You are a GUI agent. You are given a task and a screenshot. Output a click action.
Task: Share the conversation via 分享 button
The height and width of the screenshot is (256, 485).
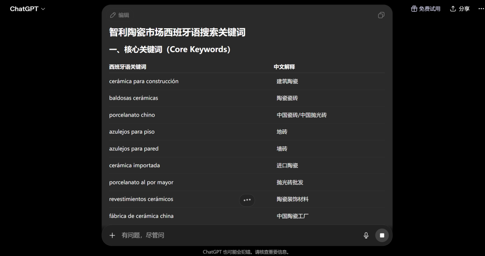coord(460,9)
